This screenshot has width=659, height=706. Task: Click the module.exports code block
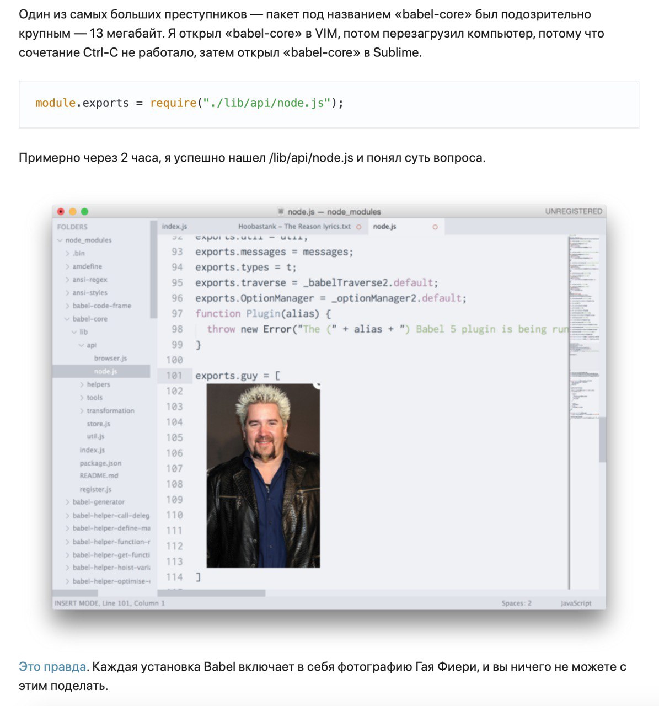(329, 104)
